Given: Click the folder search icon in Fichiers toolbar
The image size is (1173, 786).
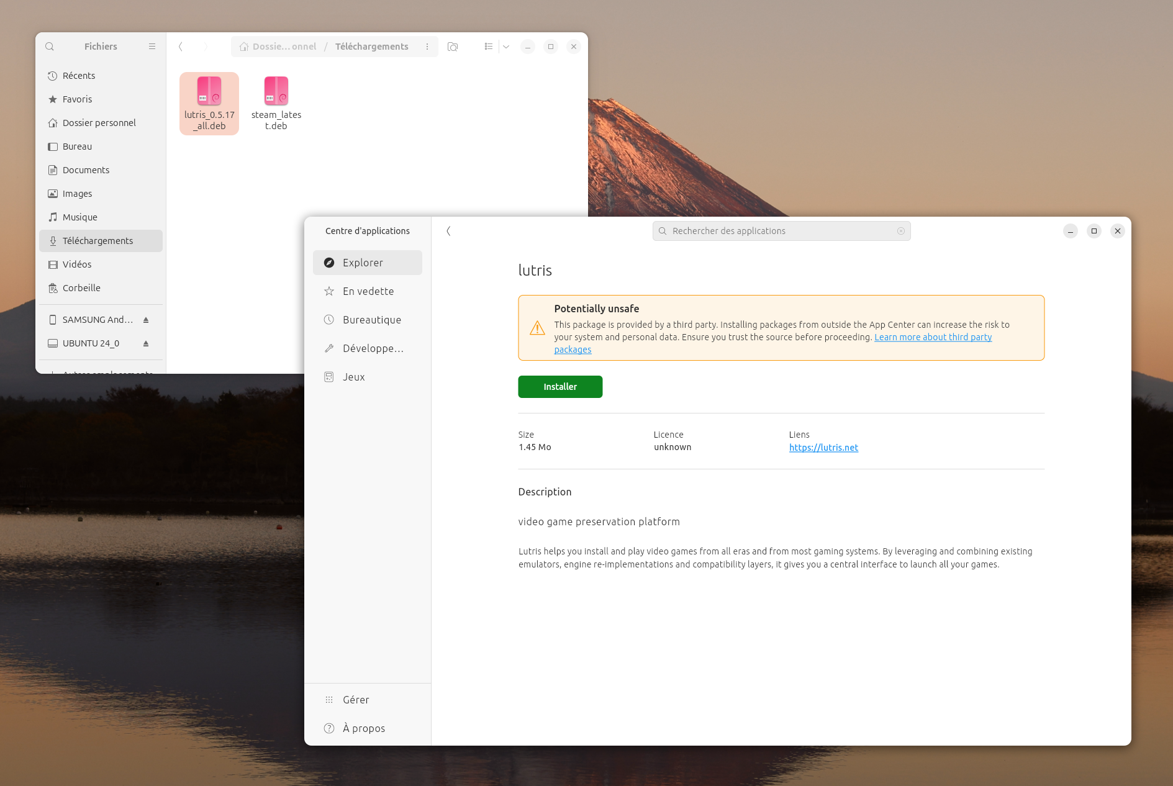Looking at the screenshot, I should click(453, 47).
